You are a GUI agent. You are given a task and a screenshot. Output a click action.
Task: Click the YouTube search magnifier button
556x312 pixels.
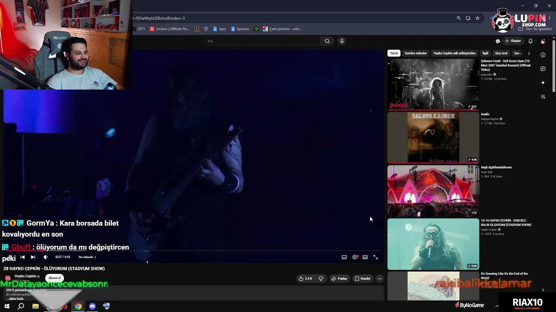pyautogui.click(x=327, y=41)
